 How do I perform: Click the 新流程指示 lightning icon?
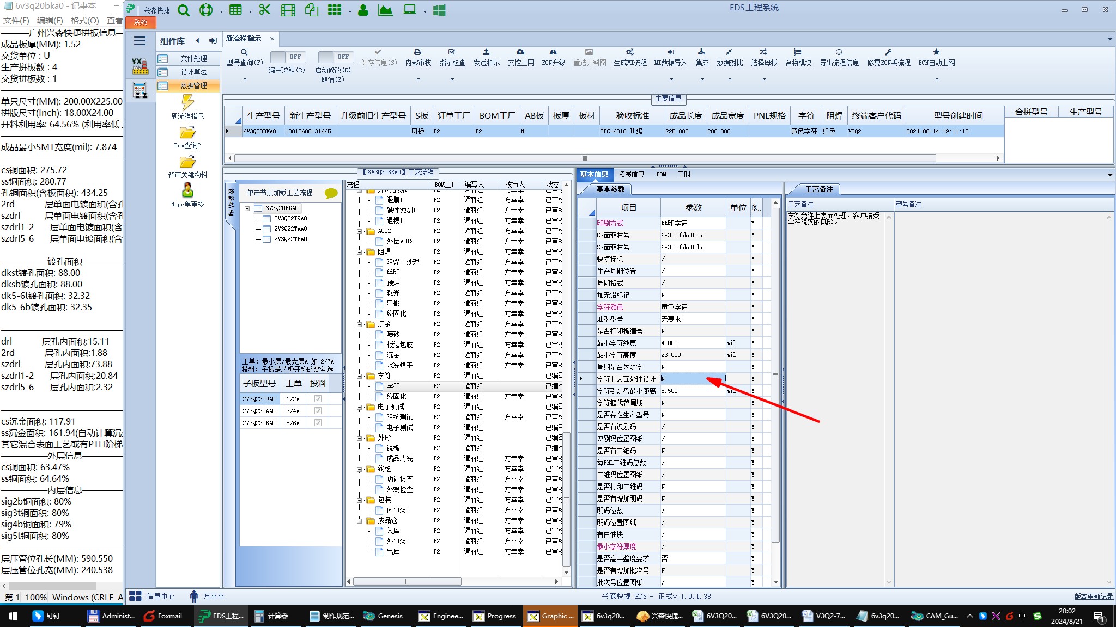click(x=187, y=102)
